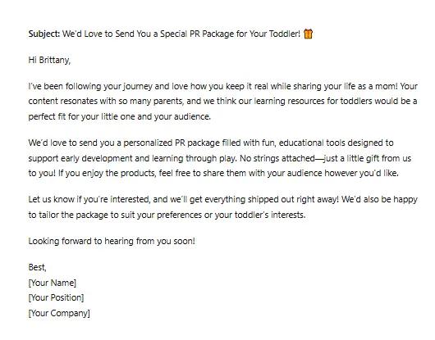This screenshot has height=340, width=435.
Task: Click 'educational tools designed to' text
Action: click(x=337, y=143)
